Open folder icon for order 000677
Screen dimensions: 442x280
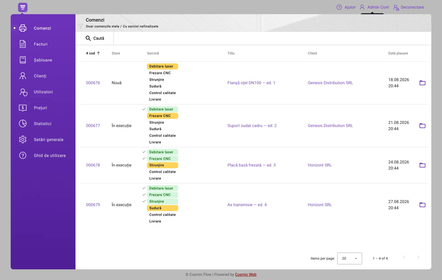422,125
